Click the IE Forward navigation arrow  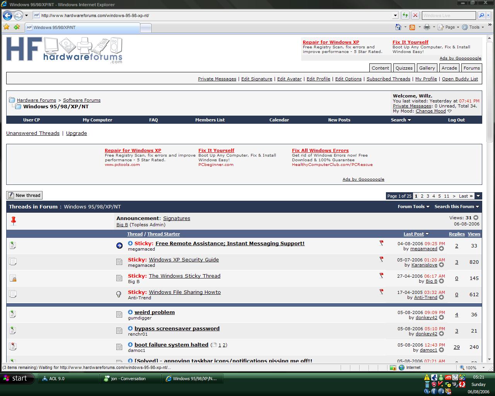18,15
